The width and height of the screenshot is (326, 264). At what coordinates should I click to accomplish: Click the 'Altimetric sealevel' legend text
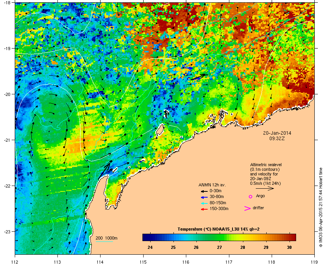click(x=266, y=165)
